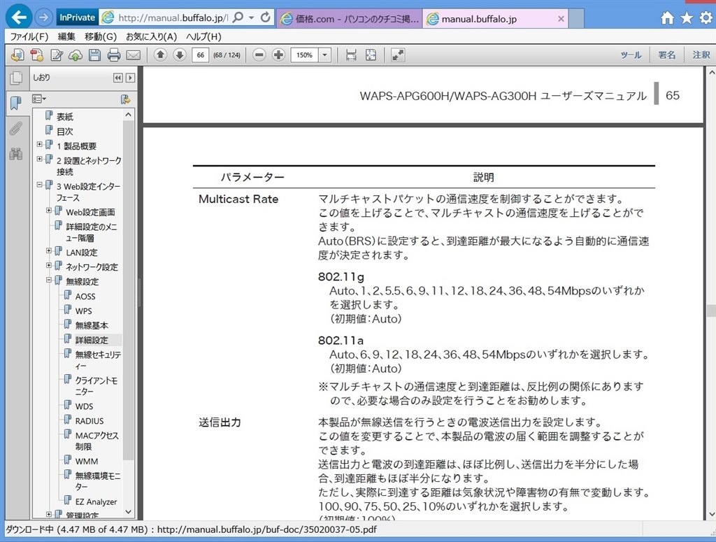
Task: Select the EZ Analyzer bookmark
Action: click(96, 501)
